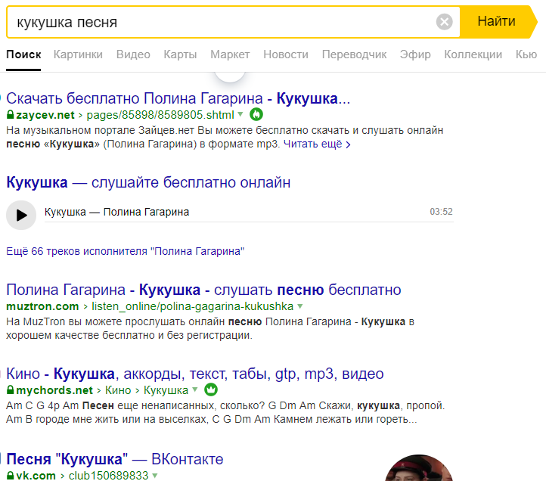The width and height of the screenshot is (546, 481).
Task: Click the muztron.com domain link
Action: coord(42,306)
